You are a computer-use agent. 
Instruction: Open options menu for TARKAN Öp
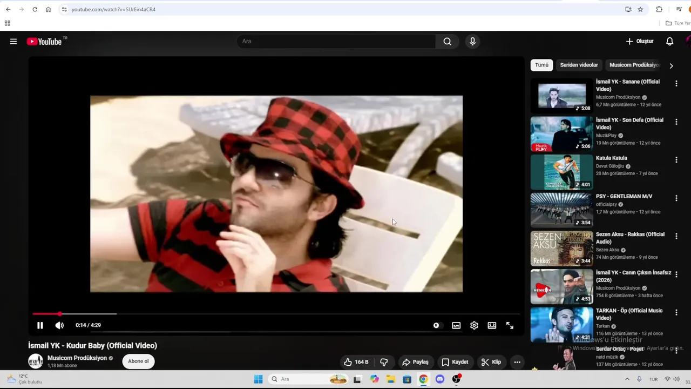point(676,313)
